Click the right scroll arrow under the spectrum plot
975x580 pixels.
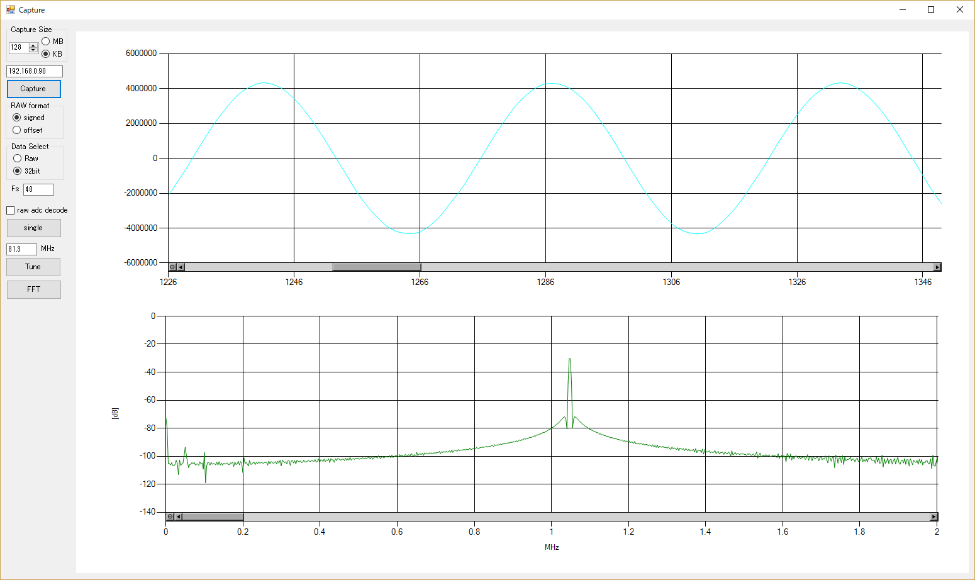pos(934,516)
